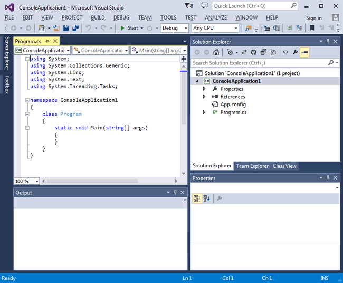Expand the Properties node in solution tree

tap(204, 89)
